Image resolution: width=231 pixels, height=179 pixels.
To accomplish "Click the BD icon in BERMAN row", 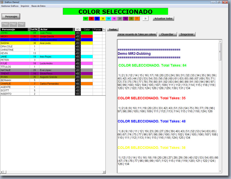I will [78, 80].
